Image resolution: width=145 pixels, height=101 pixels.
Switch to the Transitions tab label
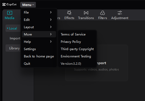tap(86, 18)
